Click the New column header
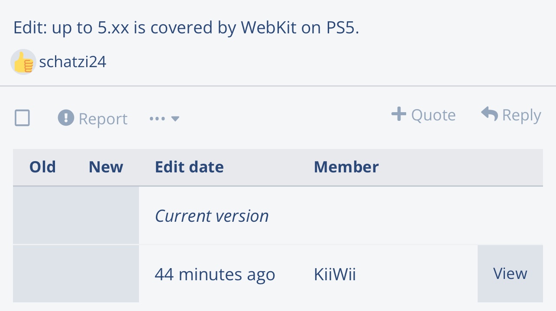This screenshot has height=311, width=556. point(106,167)
